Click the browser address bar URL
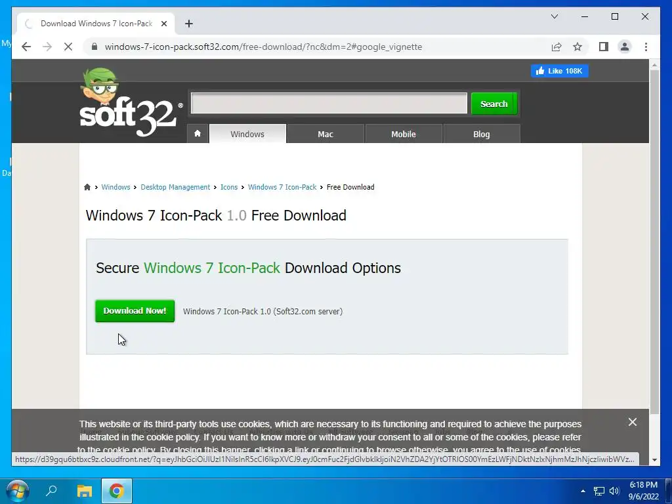The height and width of the screenshot is (504, 672). point(263,47)
